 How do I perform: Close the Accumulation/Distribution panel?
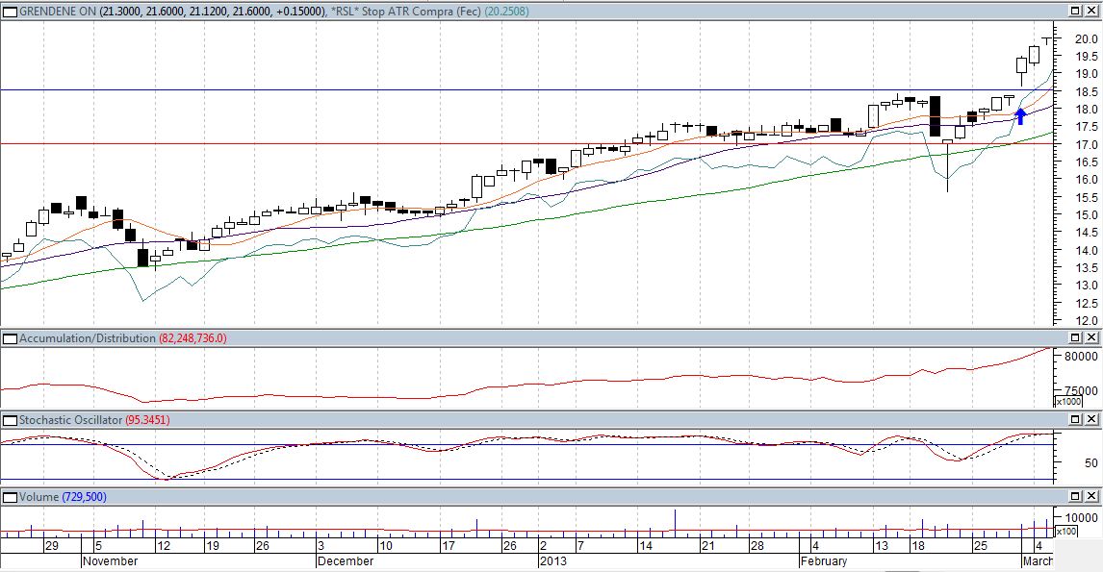tap(1092, 338)
